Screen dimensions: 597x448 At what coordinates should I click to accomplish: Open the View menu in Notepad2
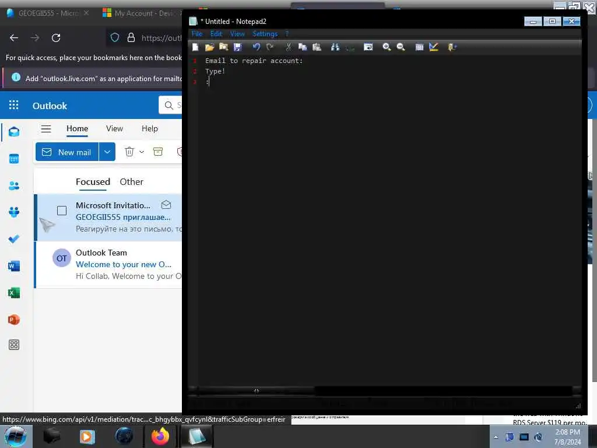click(x=237, y=33)
